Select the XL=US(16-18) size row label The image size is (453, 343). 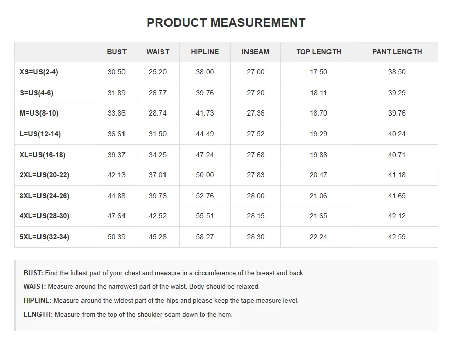[43, 155]
